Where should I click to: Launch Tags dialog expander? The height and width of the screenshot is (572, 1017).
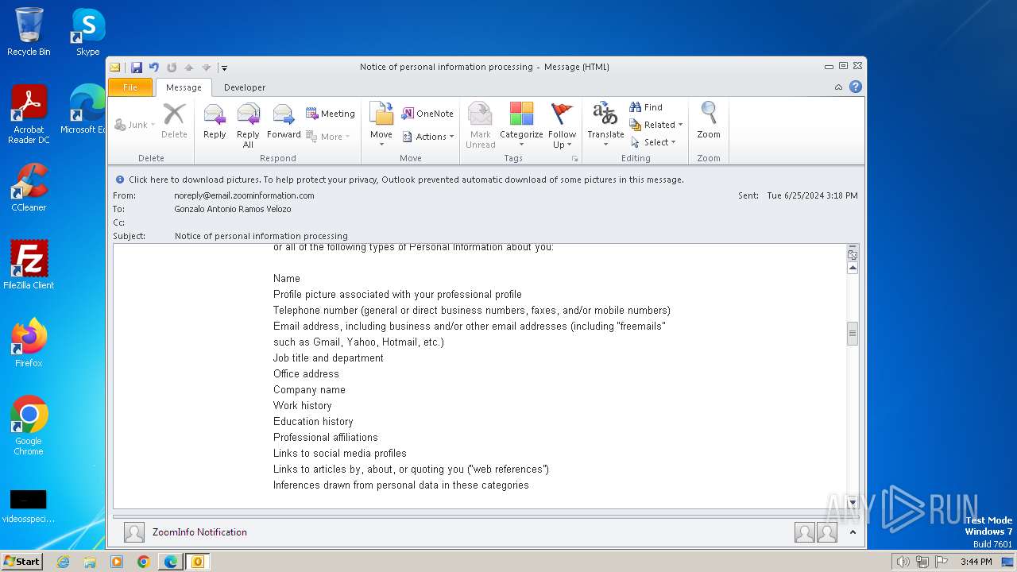coord(574,159)
